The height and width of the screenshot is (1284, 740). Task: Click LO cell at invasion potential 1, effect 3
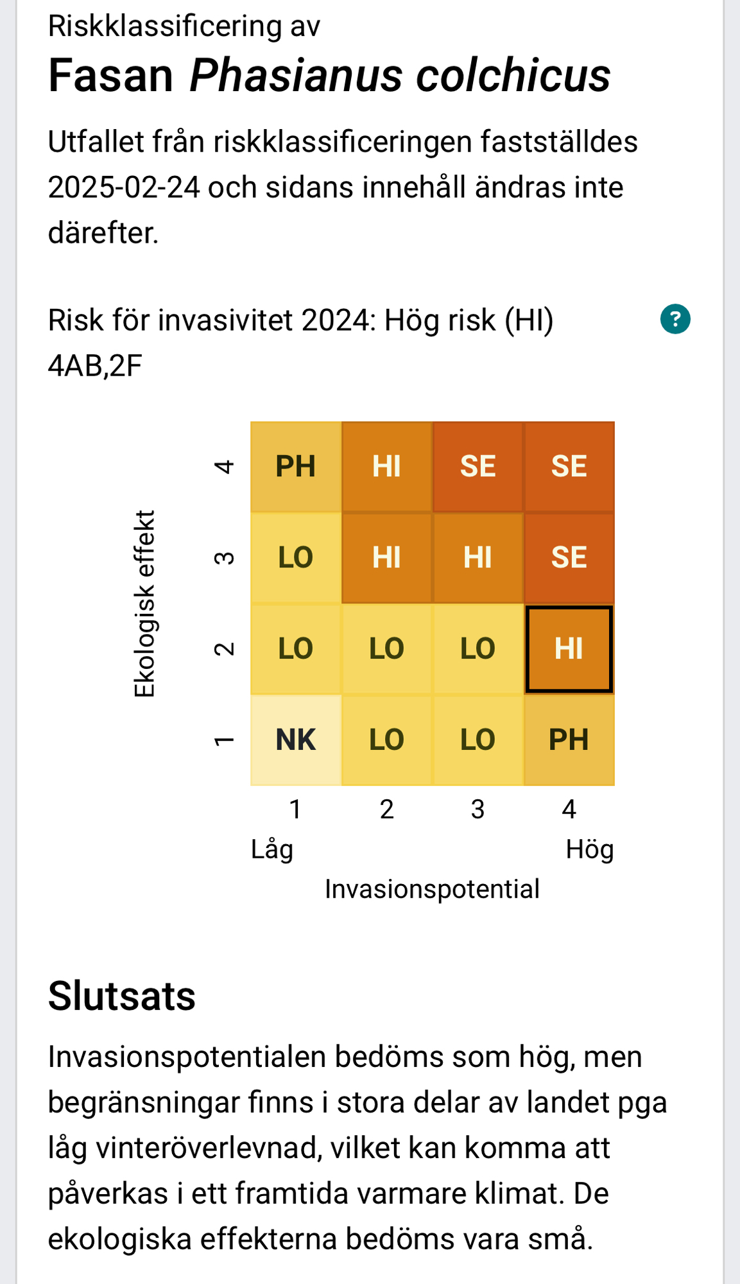coord(296,557)
